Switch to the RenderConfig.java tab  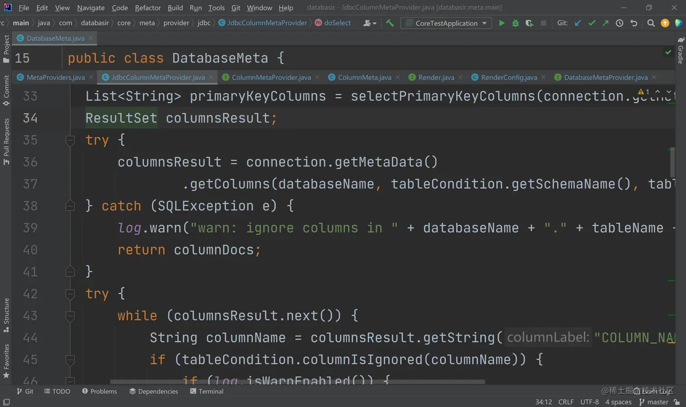(x=509, y=77)
